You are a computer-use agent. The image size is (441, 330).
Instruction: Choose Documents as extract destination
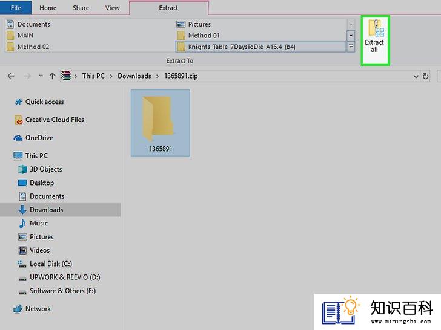pyautogui.click(x=28, y=24)
